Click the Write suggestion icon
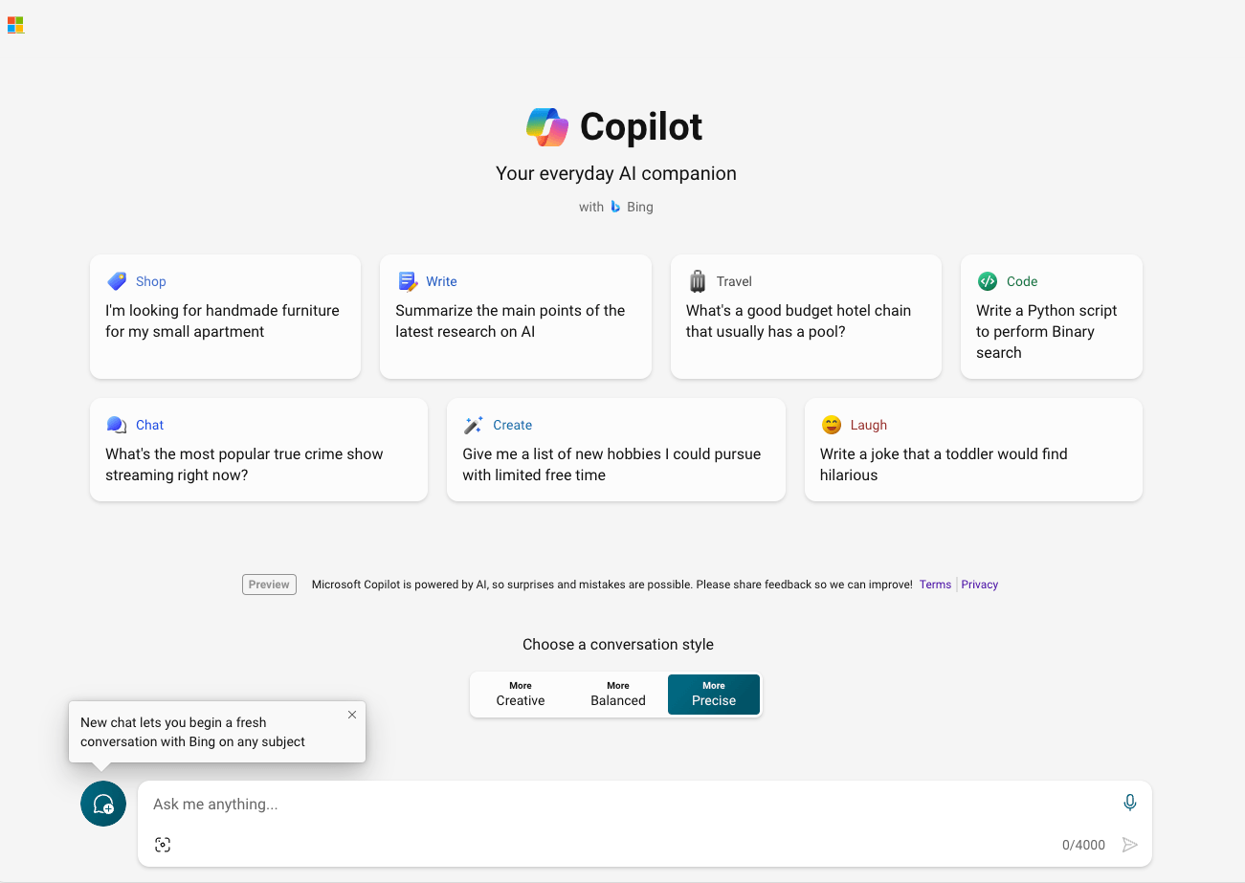The height and width of the screenshot is (883, 1245). pos(407,280)
